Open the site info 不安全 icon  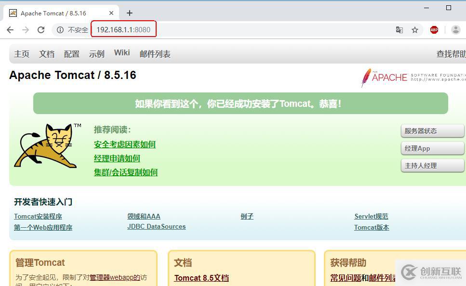coord(60,30)
